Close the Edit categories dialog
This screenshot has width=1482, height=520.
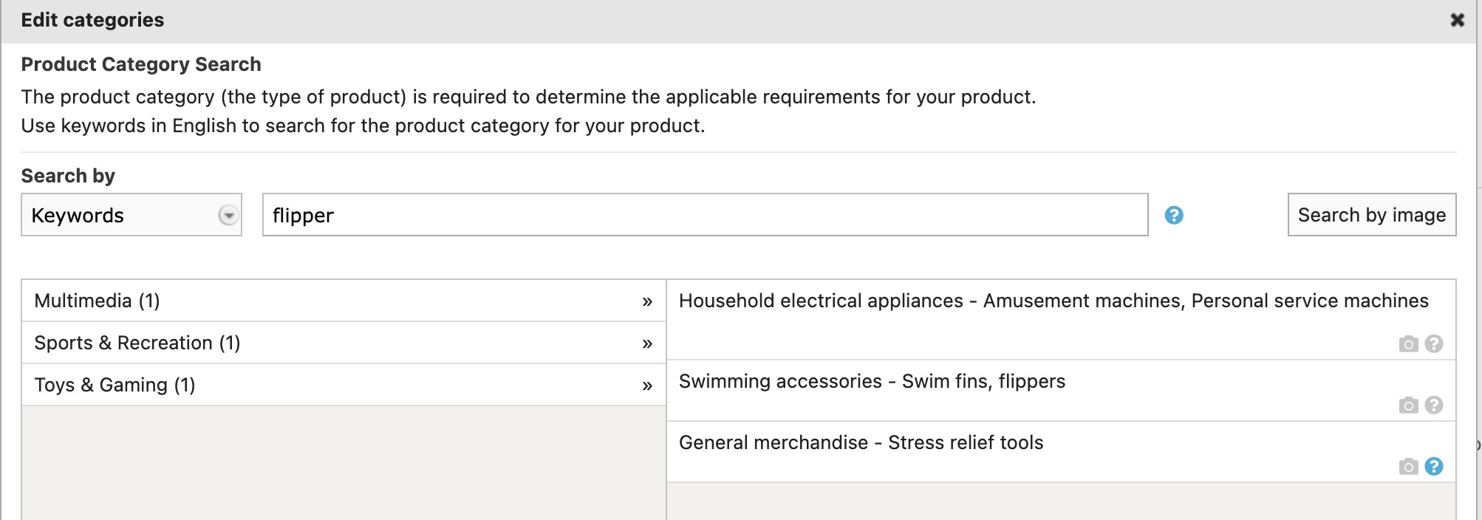pyautogui.click(x=1457, y=20)
